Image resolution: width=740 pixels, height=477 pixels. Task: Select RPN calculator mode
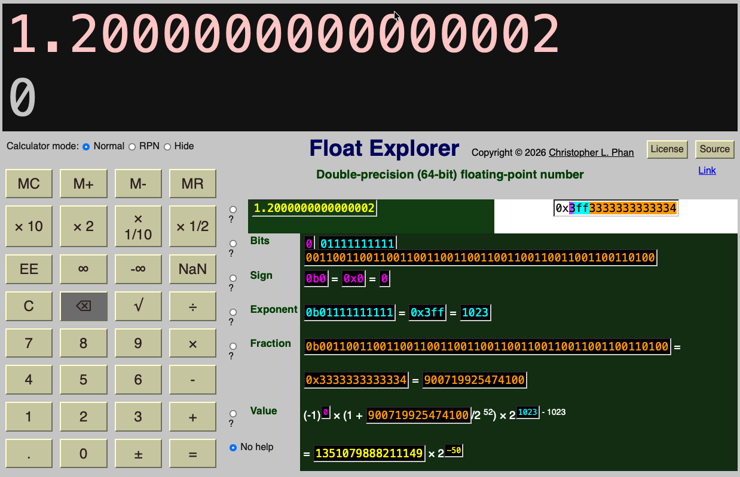click(x=132, y=147)
